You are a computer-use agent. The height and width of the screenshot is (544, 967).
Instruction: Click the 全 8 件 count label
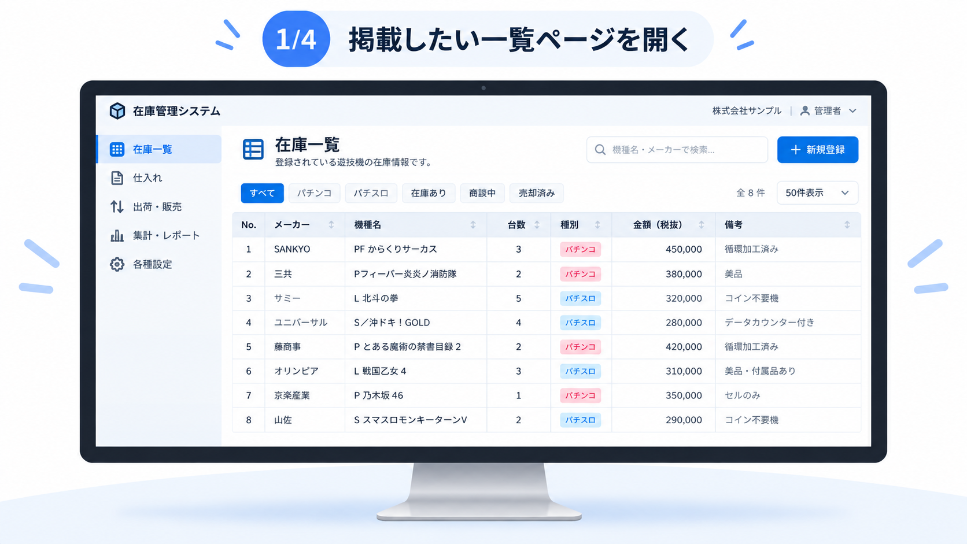[x=750, y=193]
